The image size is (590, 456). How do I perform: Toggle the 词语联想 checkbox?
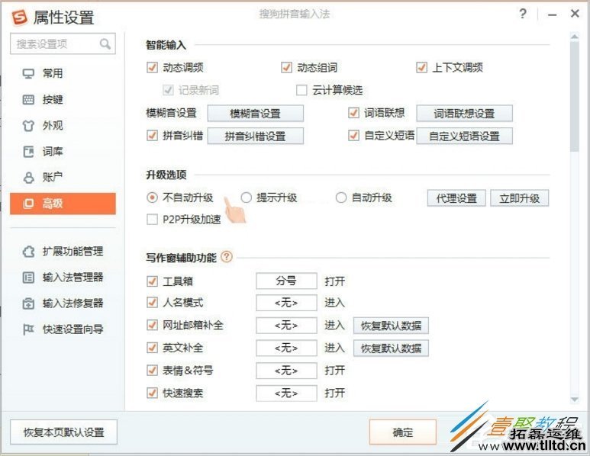pos(353,113)
